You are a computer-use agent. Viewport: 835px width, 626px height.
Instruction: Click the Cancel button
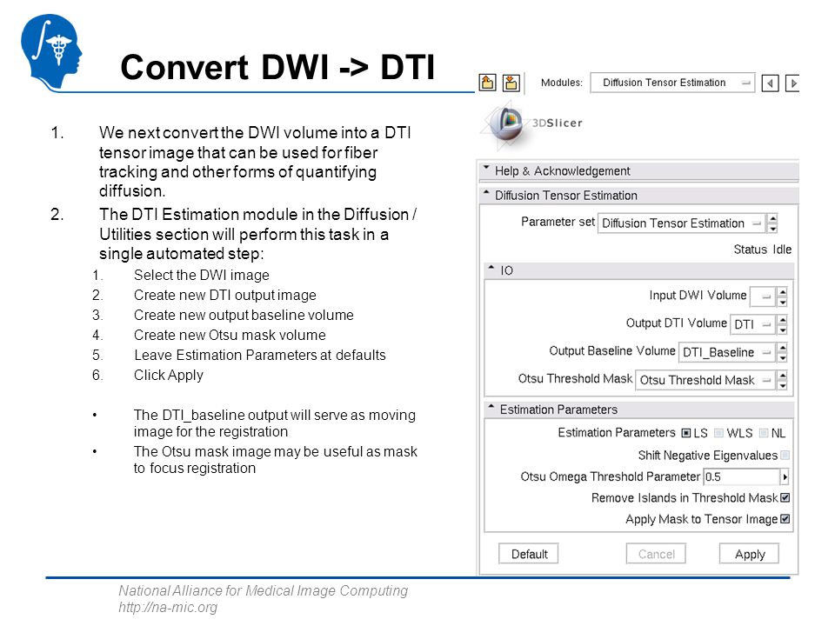pos(656,554)
